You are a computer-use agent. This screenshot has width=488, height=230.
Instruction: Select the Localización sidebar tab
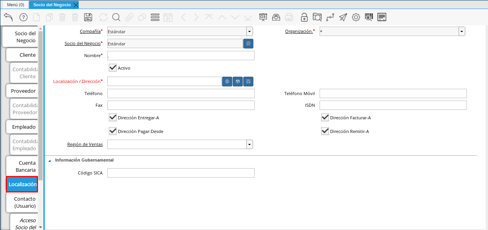22,184
